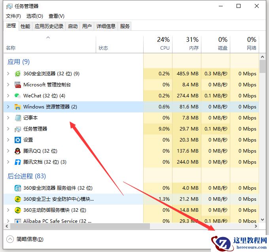This screenshot has width=269, height=252.
Task: Click the 360安全浏览器 服务组件 icon
Action: pos(18,188)
